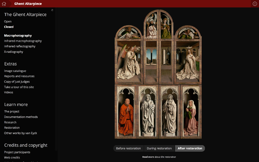Open Project participants link
Viewport: 259px width, 162px height.
(17, 152)
